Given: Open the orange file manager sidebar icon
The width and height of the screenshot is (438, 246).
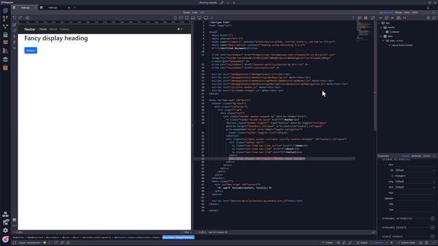Looking at the screenshot, I should coord(5,68).
